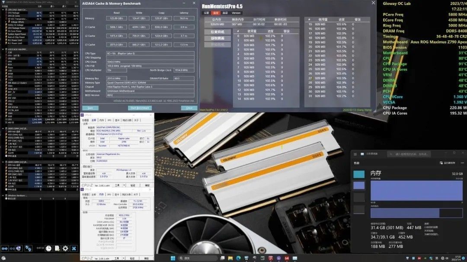Click the HWiNFO clock logging icon

tap(48, 249)
